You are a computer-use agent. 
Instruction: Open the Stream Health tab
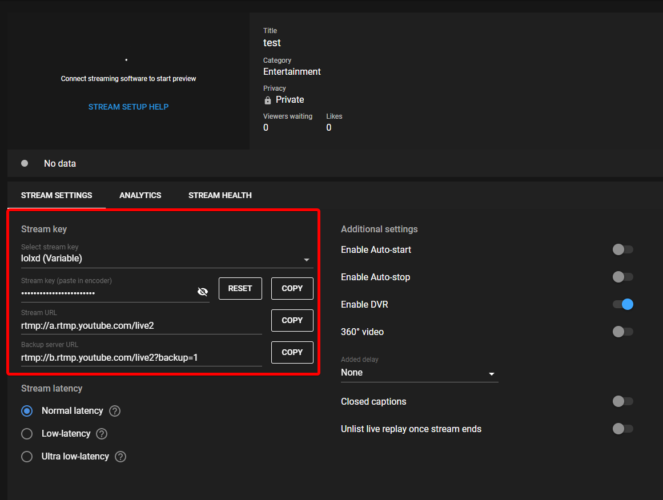(220, 195)
